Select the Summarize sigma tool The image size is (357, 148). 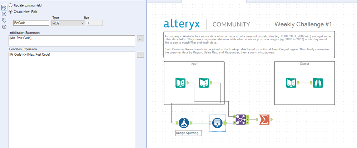click(264, 119)
